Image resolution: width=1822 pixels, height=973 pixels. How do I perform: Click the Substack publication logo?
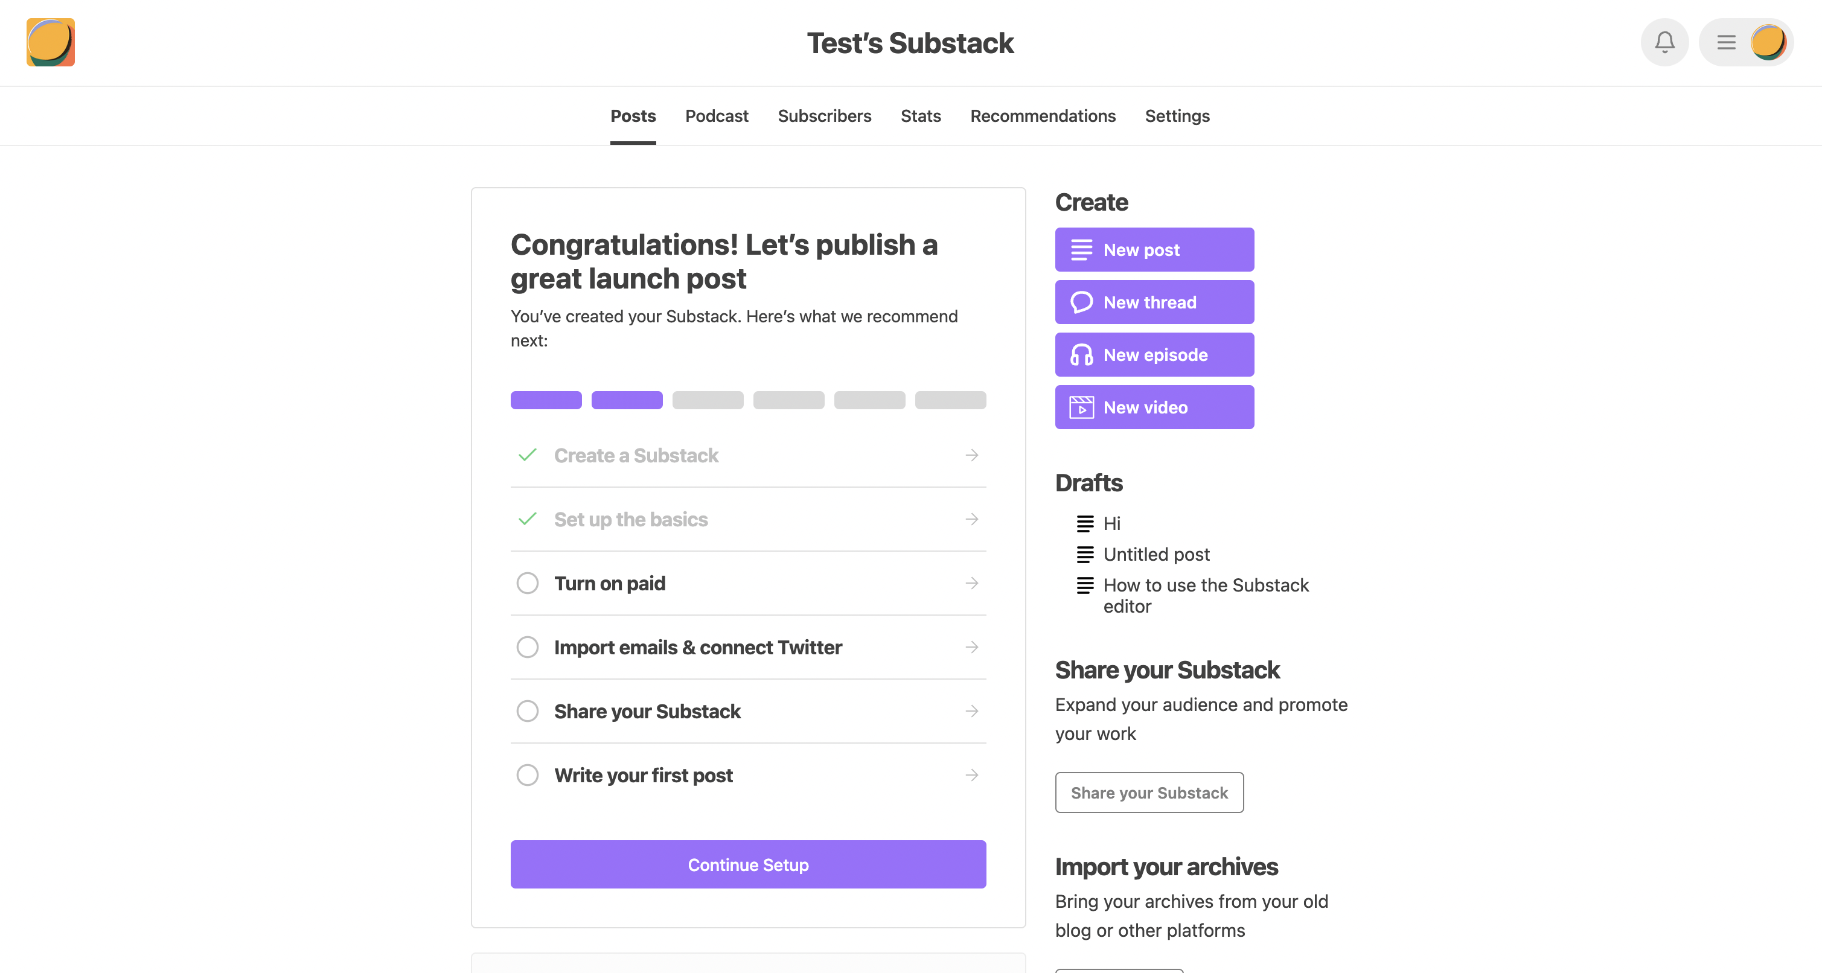(50, 42)
